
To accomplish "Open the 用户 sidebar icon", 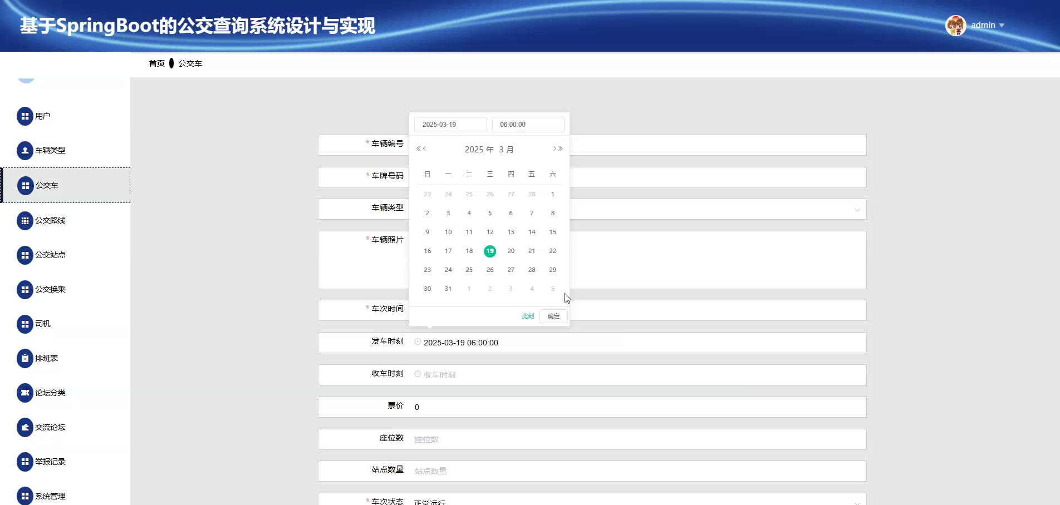I will (x=25, y=116).
